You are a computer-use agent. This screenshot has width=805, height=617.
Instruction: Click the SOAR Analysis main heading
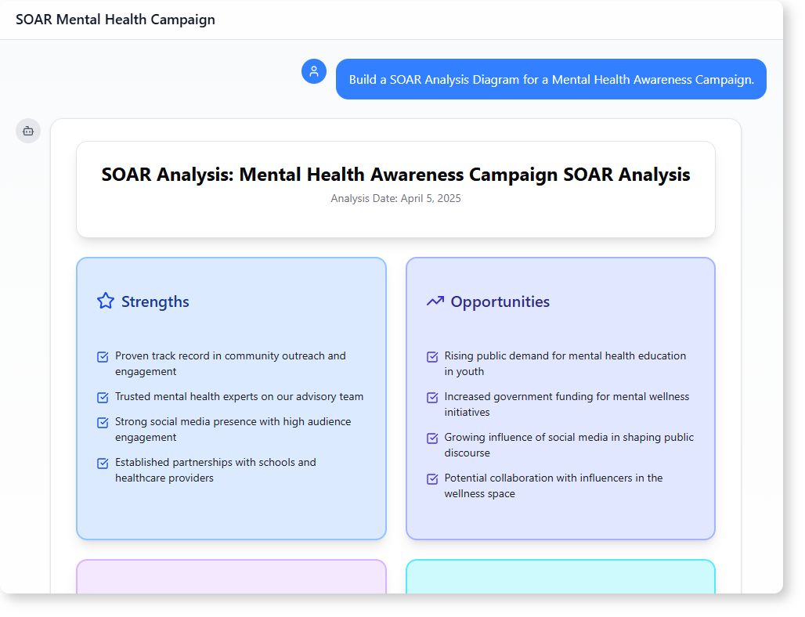pos(395,175)
